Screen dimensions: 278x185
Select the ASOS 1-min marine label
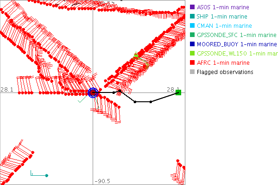click(223, 7)
